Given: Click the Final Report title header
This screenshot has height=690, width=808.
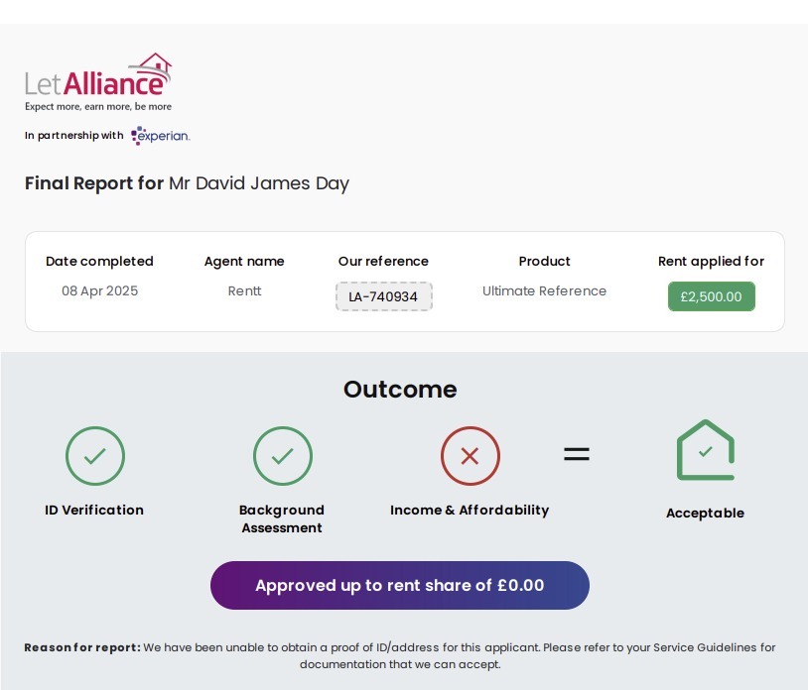Looking at the screenshot, I should pyautogui.click(x=187, y=183).
